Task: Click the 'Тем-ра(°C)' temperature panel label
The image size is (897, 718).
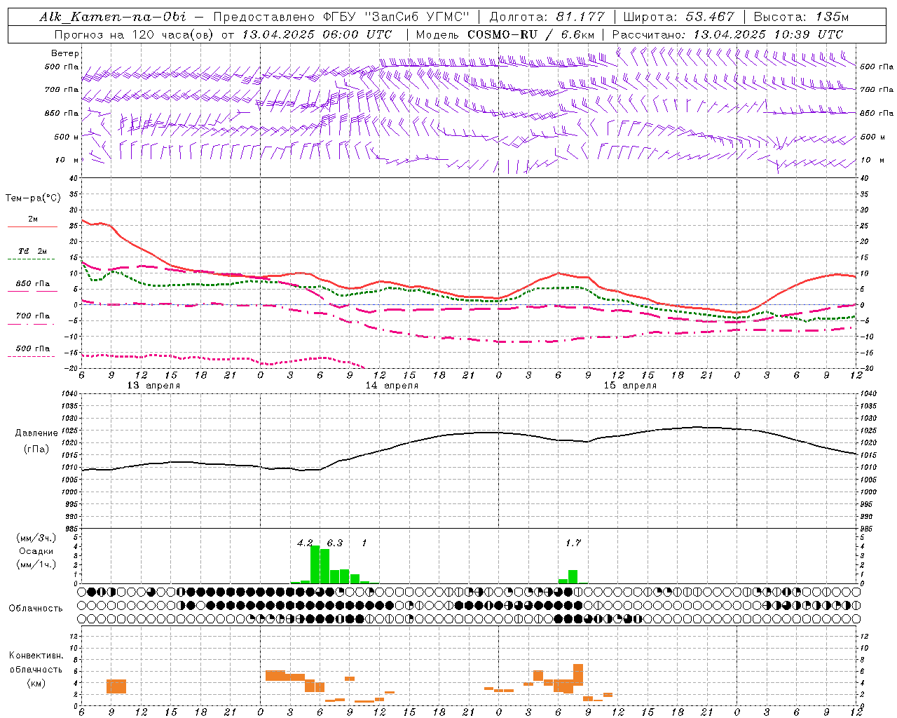Action: (33, 198)
